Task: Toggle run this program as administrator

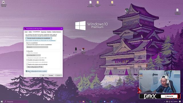Action: (27, 62)
